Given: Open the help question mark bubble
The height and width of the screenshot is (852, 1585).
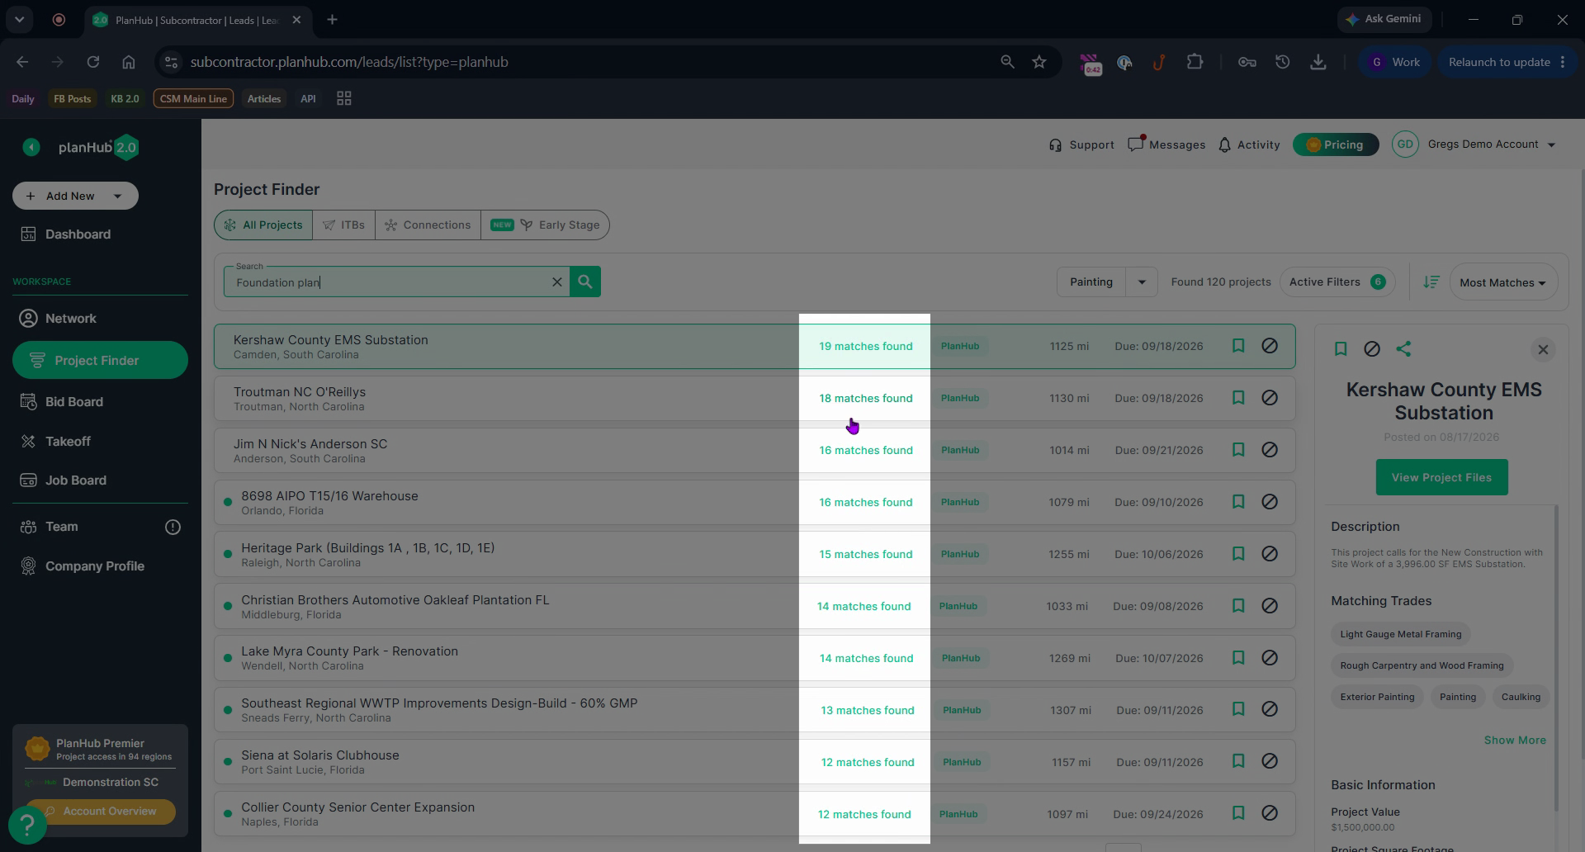Looking at the screenshot, I should 27,824.
